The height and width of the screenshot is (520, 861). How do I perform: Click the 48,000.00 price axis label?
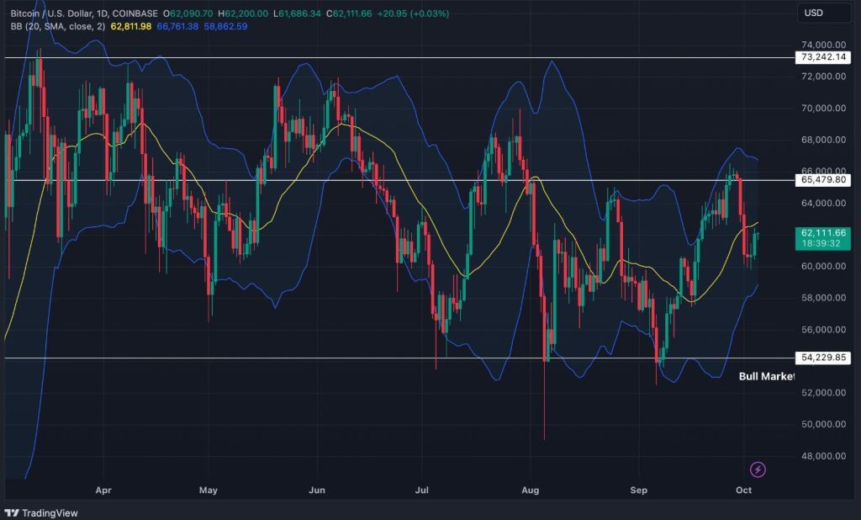(824, 456)
